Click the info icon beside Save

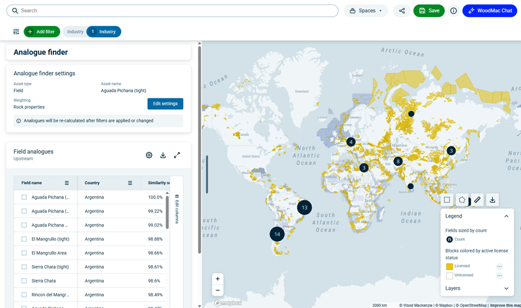point(453,11)
